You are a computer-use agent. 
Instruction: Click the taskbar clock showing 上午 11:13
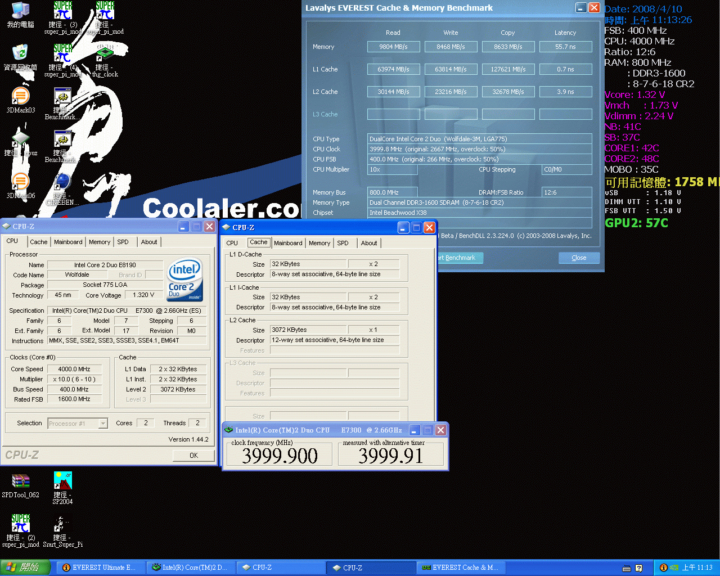pos(697,568)
